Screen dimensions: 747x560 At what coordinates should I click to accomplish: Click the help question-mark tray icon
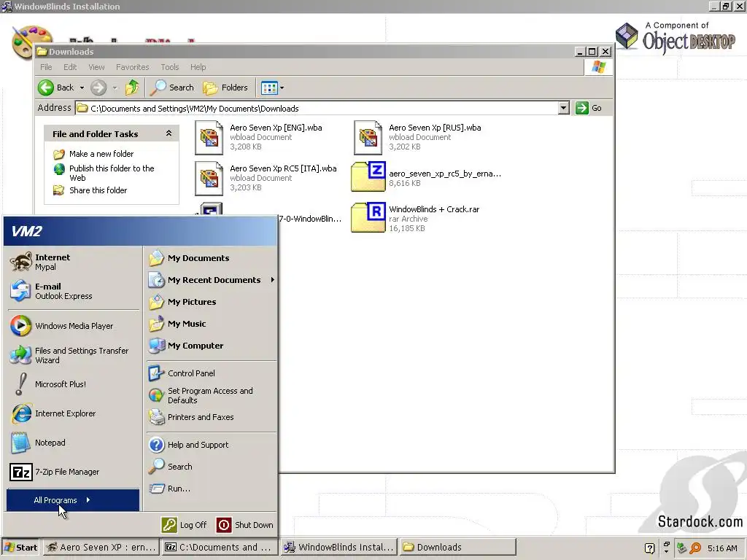[x=650, y=548]
